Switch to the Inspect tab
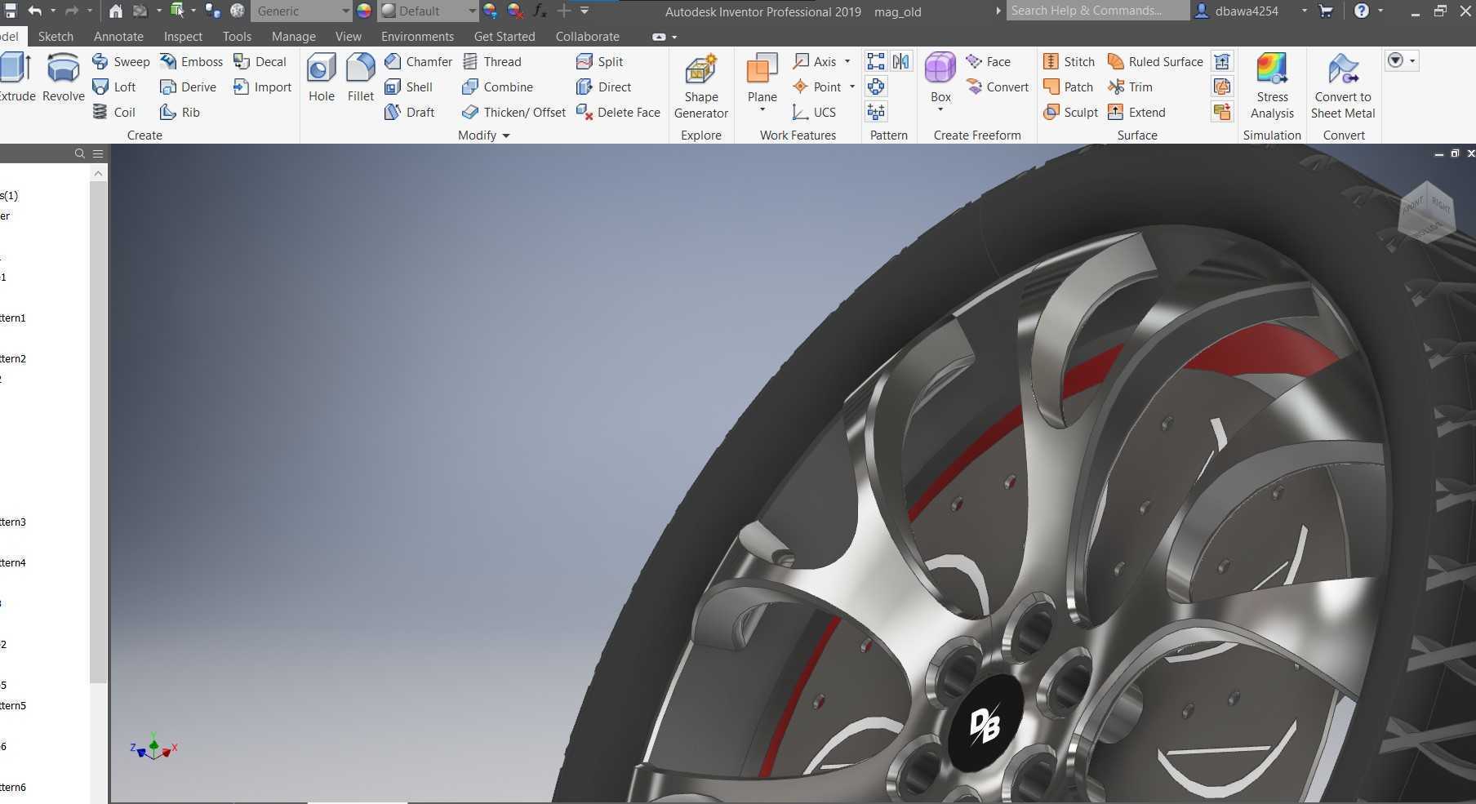1476x804 pixels. pyautogui.click(x=183, y=37)
